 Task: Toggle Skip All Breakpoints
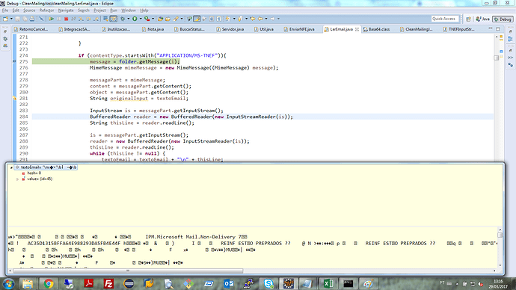coord(41,19)
